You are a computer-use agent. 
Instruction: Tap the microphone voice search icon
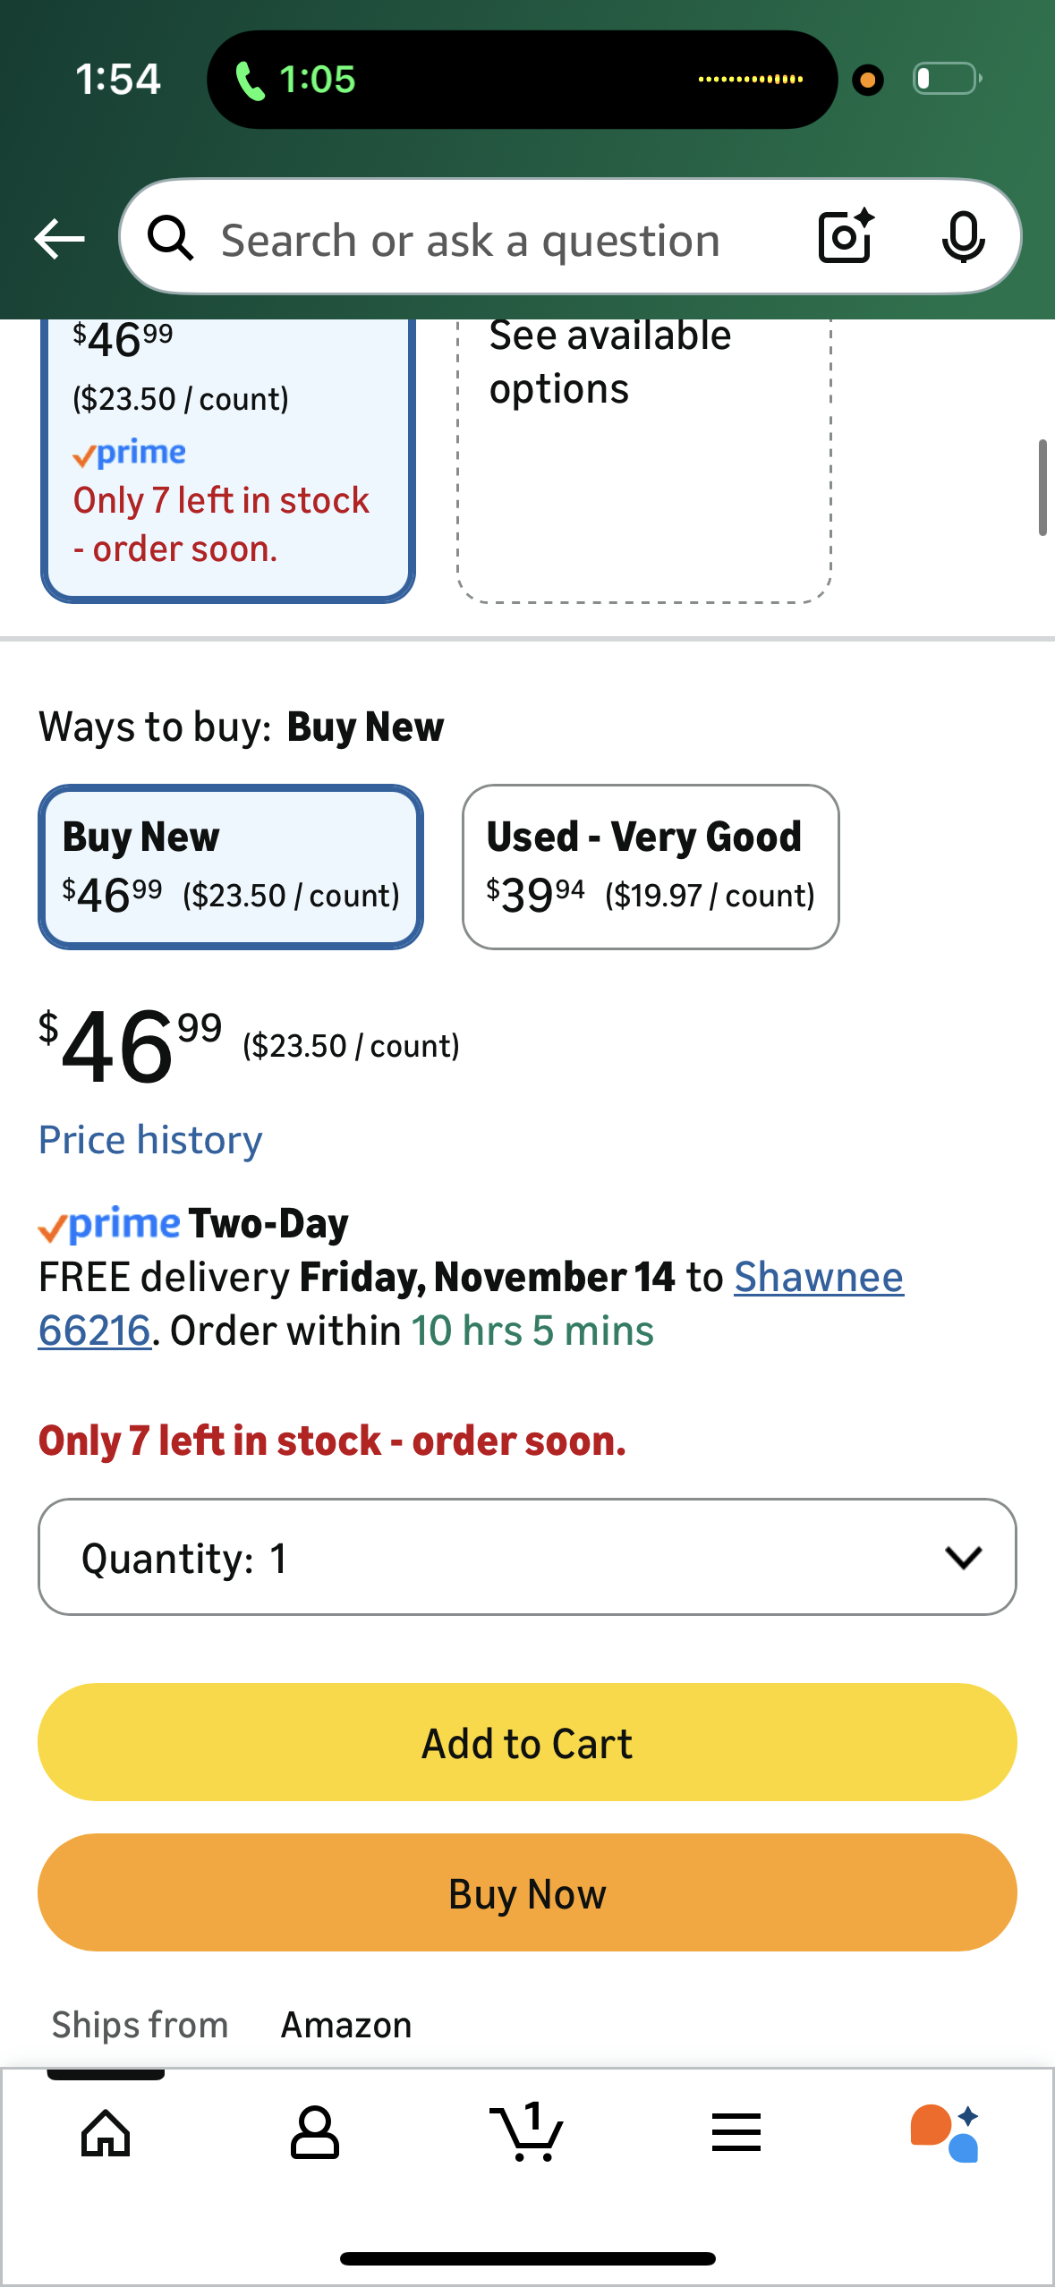pyautogui.click(x=963, y=238)
